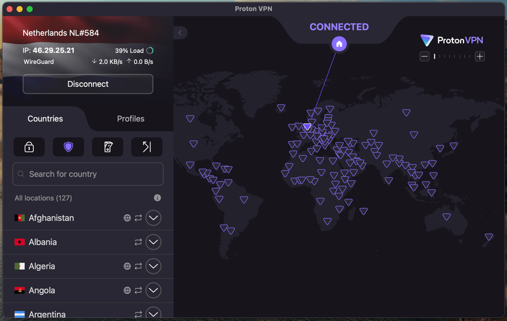Image resolution: width=507 pixels, height=321 pixels.
Task: Click the IP address 46.29.25.21
Action: 53,51
